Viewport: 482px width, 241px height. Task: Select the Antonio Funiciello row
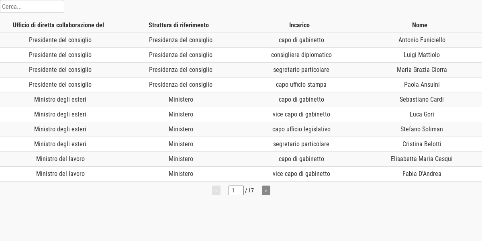[x=241, y=40]
